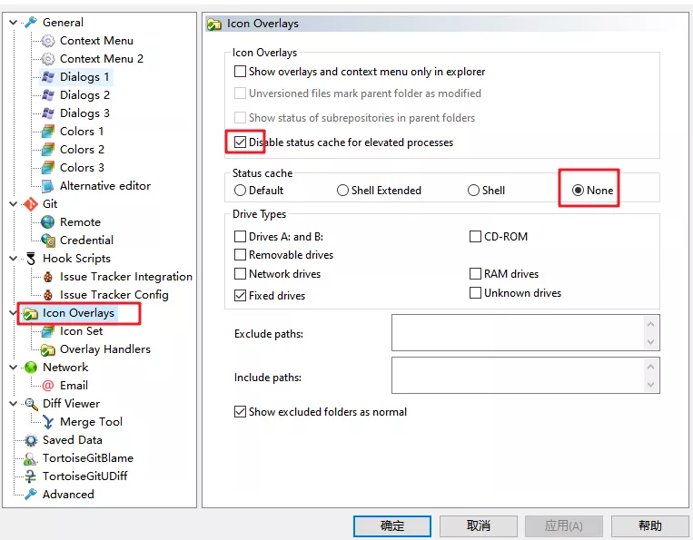Click the Colors 3 icon
The width and height of the screenshot is (693, 540).
tap(48, 167)
